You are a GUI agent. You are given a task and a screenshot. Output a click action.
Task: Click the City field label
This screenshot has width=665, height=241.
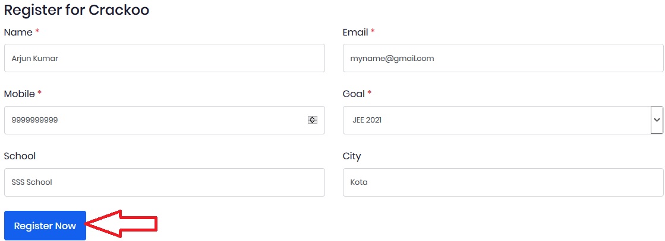pyautogui.click(x=352, y=156)
